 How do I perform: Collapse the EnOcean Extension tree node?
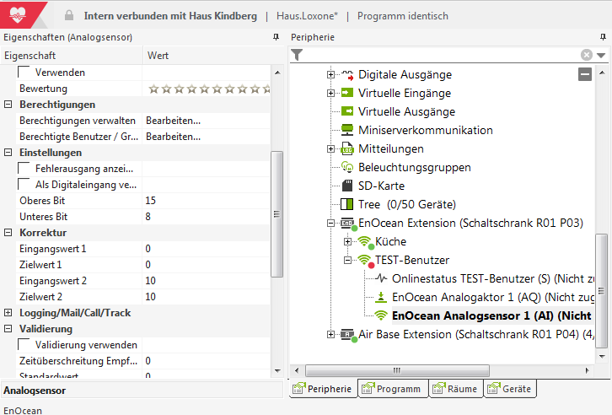[x=330, y=223]
